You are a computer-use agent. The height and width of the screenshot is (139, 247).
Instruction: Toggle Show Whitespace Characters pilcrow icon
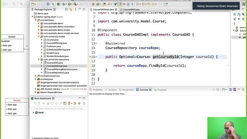coord(132,4)
